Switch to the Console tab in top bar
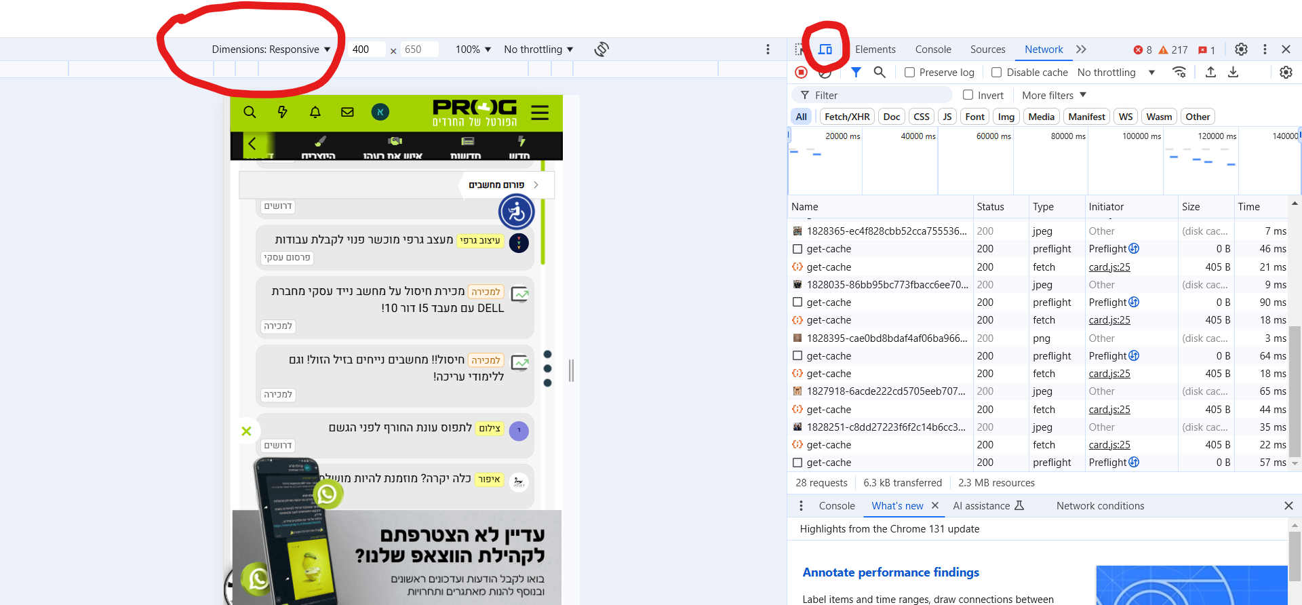This screenshot has height=605, width=1302. (x=933, y=50)
